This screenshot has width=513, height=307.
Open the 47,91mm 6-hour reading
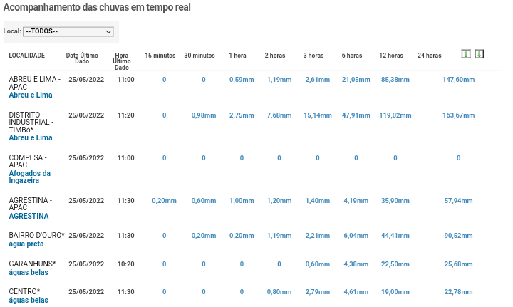pyautogui.click(x=356, y=115)
